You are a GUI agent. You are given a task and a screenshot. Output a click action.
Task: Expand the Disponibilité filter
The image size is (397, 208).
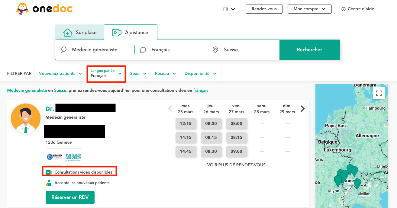(x=201, y=73)
